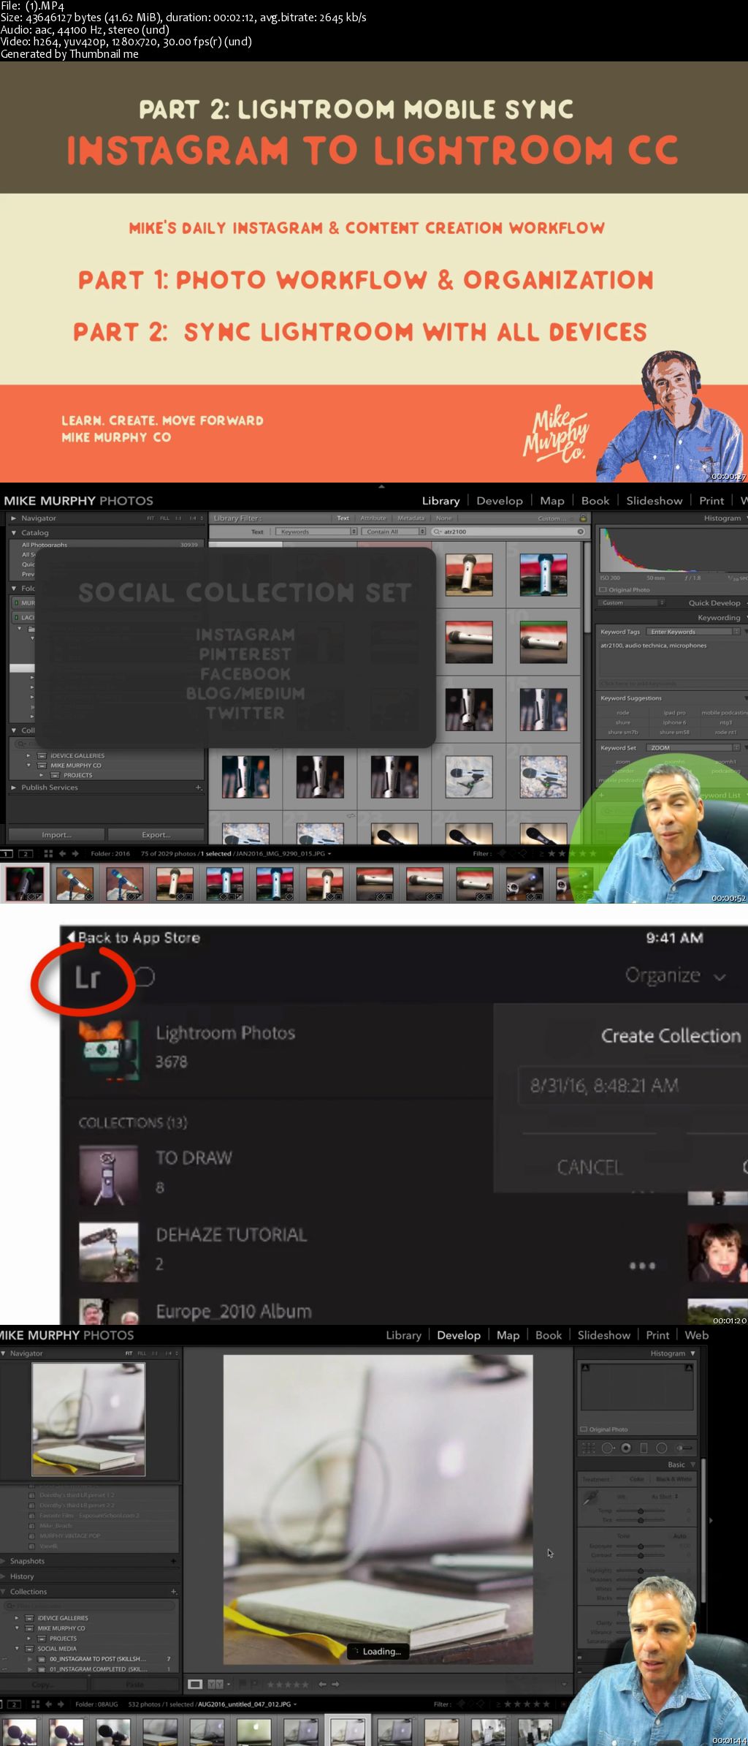Screen dimensions: 748x1746
Task: Select the Spot Removal tool in the Develop frame
Action: pyautogui.click(x=608, y=1448)
